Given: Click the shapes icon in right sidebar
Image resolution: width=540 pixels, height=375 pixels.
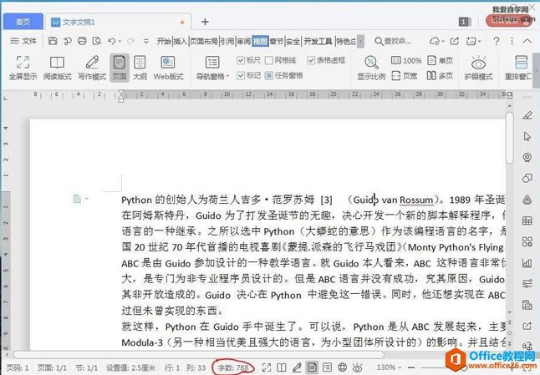Looking at the screenshot, I should [527, 178].
